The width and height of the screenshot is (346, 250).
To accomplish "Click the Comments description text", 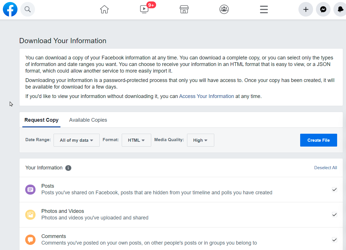I will 149,243.
